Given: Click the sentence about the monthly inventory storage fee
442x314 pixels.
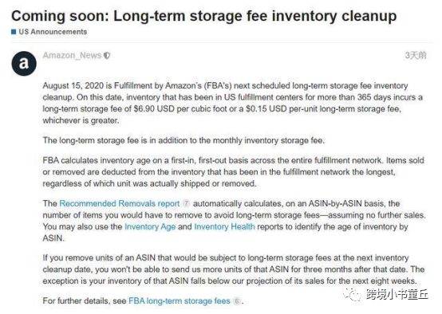Looking at the screenshot, I should click(184, 140).
